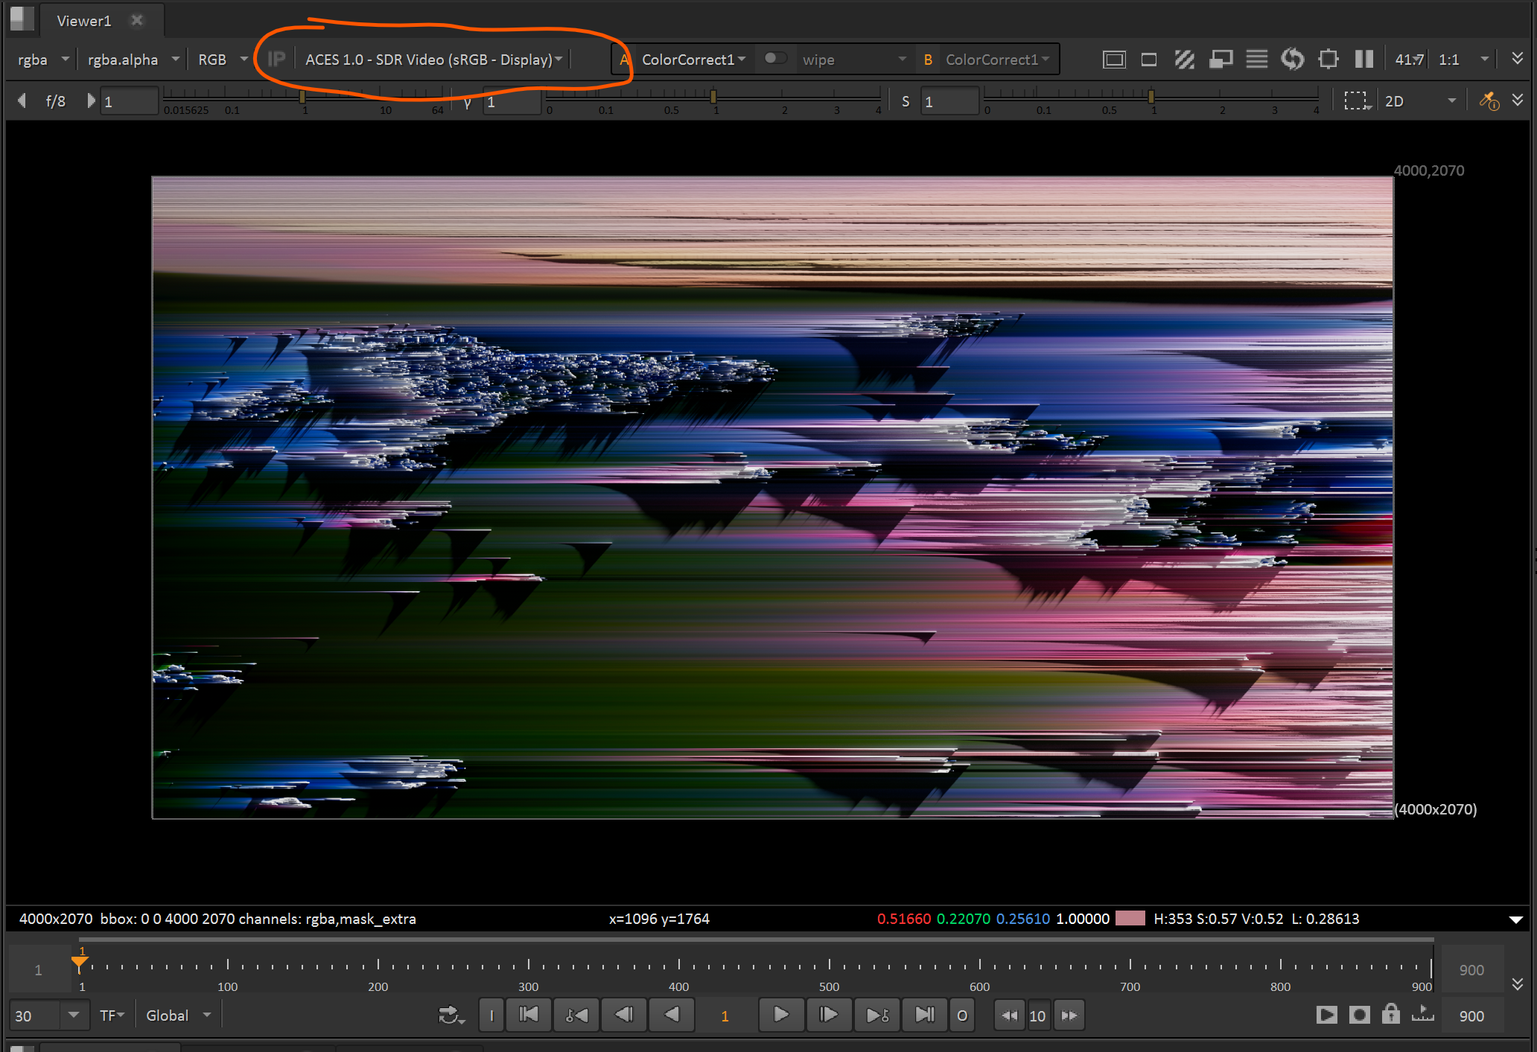Open the viewer menu via top-left square icon
The image size is (1537, 1052).
20,20
